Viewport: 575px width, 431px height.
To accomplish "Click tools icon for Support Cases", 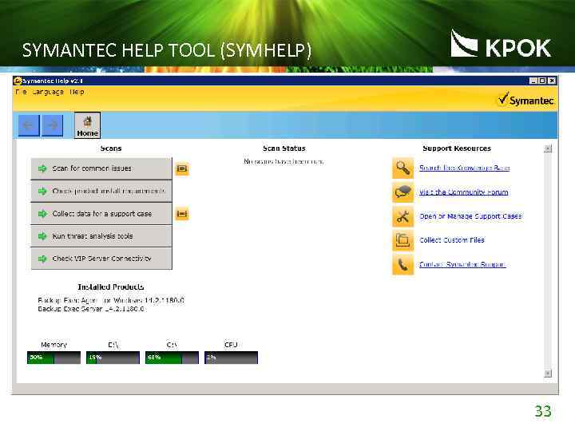I will pos(402,216).
